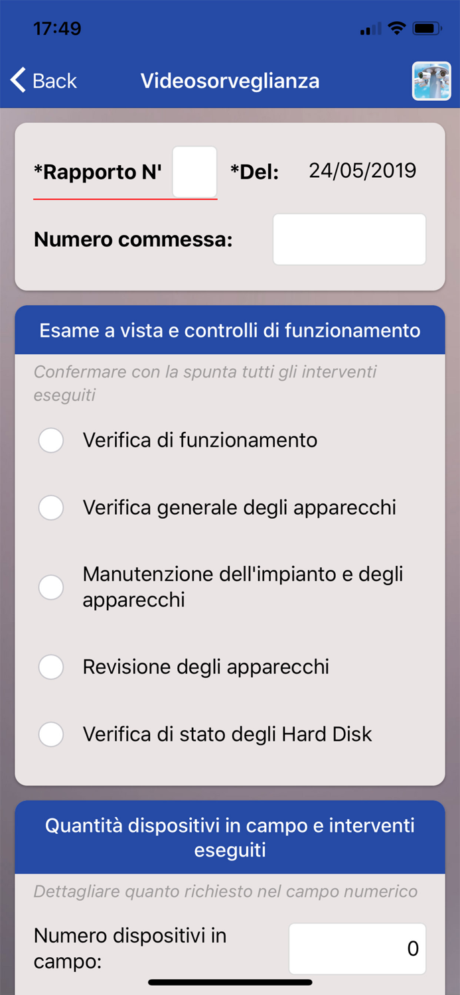This screenshot has height=995, width=460.
Task: Enable Verifica generale degli apparecchi
Action: [51, 507]
